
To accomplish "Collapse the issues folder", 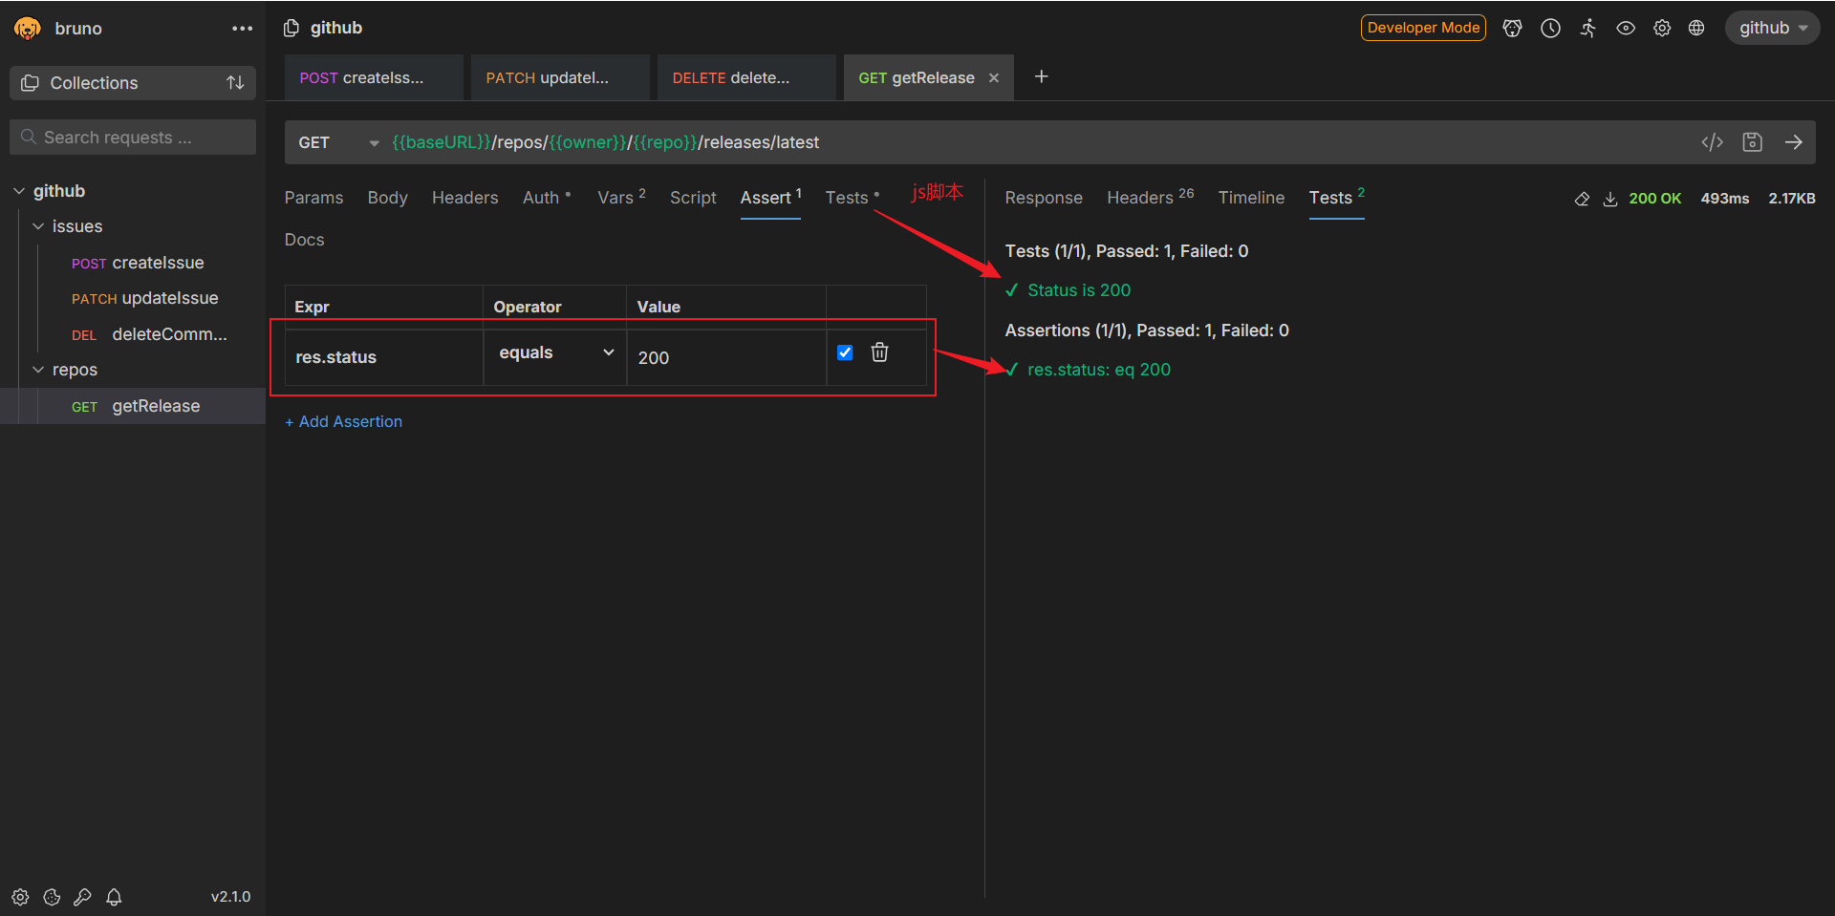I will pos(38,226).
